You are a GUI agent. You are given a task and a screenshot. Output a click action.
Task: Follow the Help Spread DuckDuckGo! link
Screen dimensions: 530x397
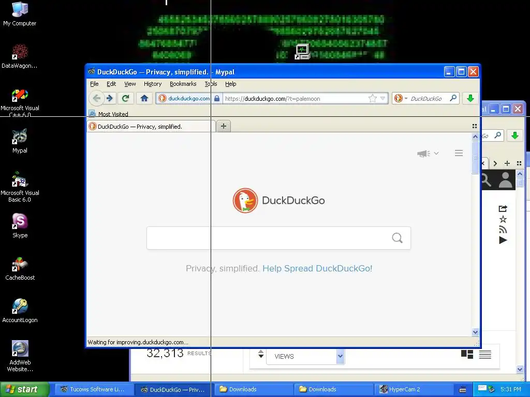pyautogui.click(x=317, y=268)
